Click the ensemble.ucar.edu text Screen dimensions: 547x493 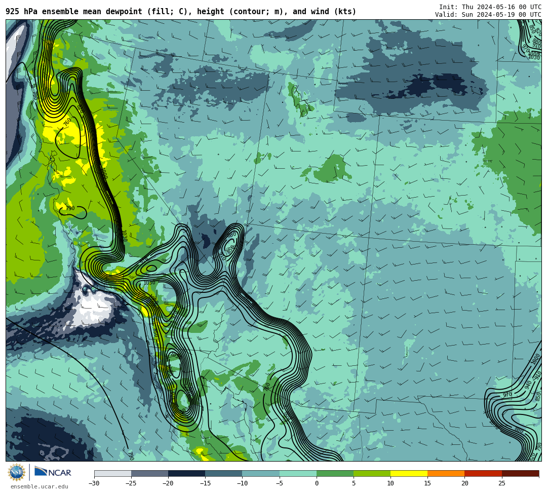coord(39,486)
